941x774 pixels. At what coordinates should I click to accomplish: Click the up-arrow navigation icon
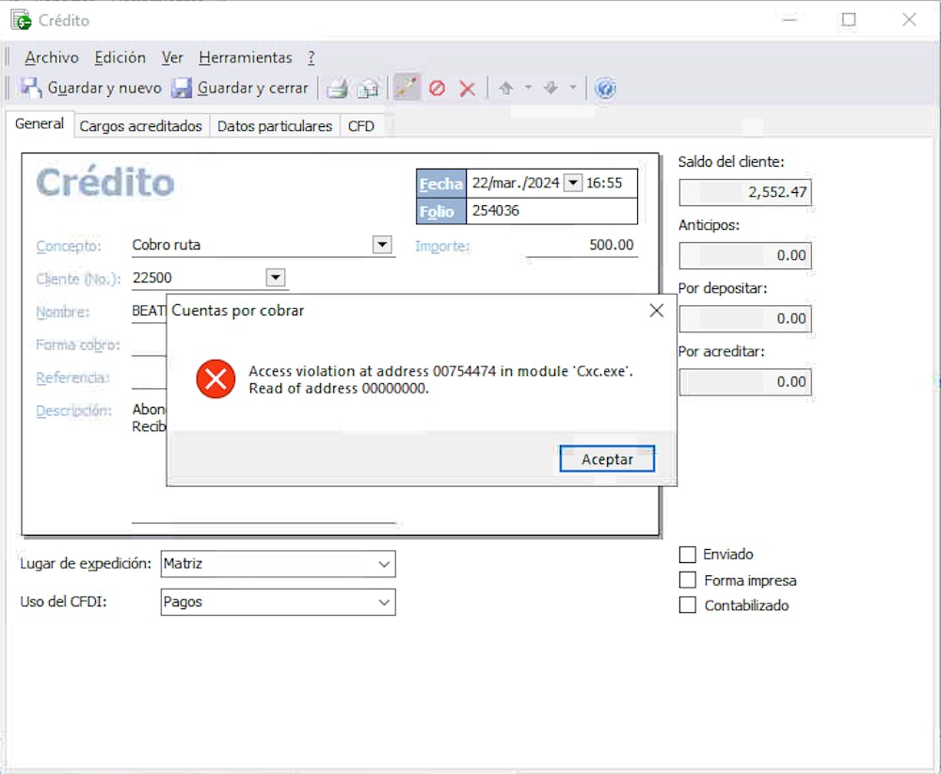tap(506, 88)
